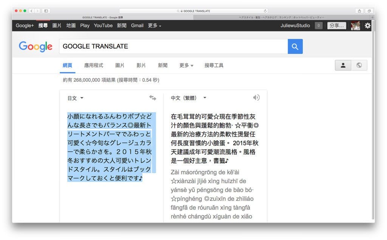Click the result count text 約有 268,000,000
Image resolution: width=387 pixels, height=240 pixels.
pos(111,80)
